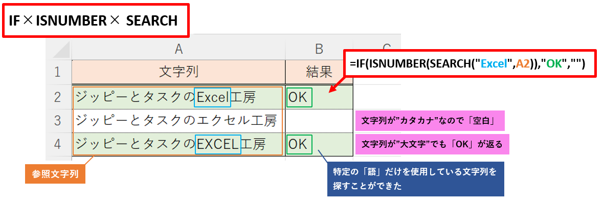Viewport: 604px width, 200px height.
Task: Click pink note about カタカナ being blank
Action: click(430, 120)
